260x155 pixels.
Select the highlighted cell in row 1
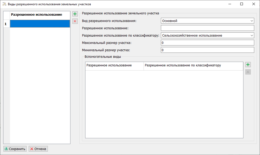tap(40, 24)
